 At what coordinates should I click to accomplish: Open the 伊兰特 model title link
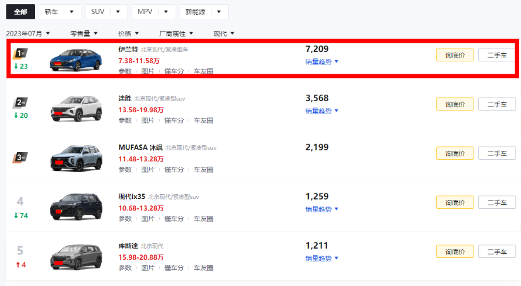point(128,50)
